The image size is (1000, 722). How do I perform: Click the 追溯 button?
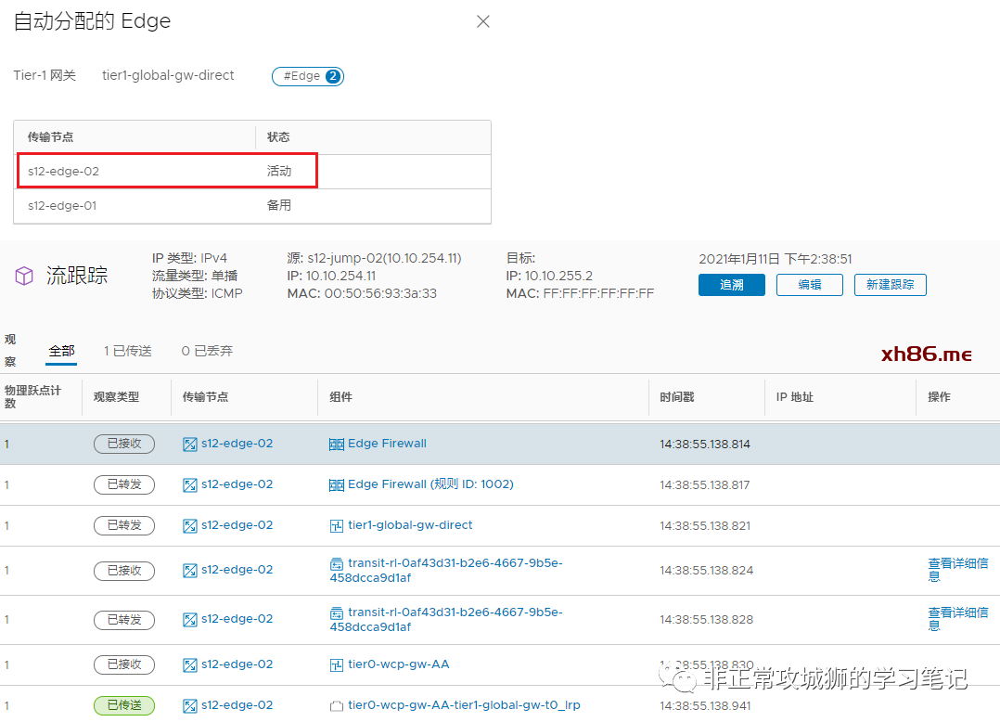tap(731, 285)
